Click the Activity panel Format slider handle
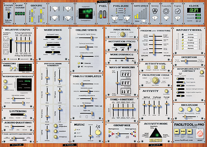This screenshot has height=147, width=207. click(x=167, y=104)
